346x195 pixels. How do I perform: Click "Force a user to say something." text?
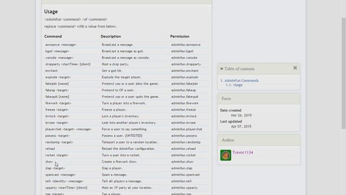(124, 129)
